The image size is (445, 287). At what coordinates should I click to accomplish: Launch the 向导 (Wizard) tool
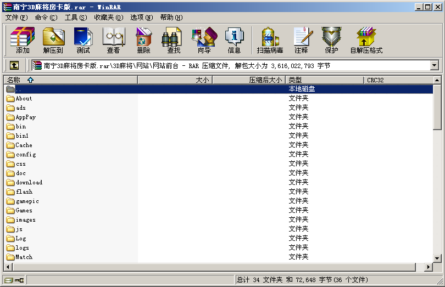click(x=204, y=40)
